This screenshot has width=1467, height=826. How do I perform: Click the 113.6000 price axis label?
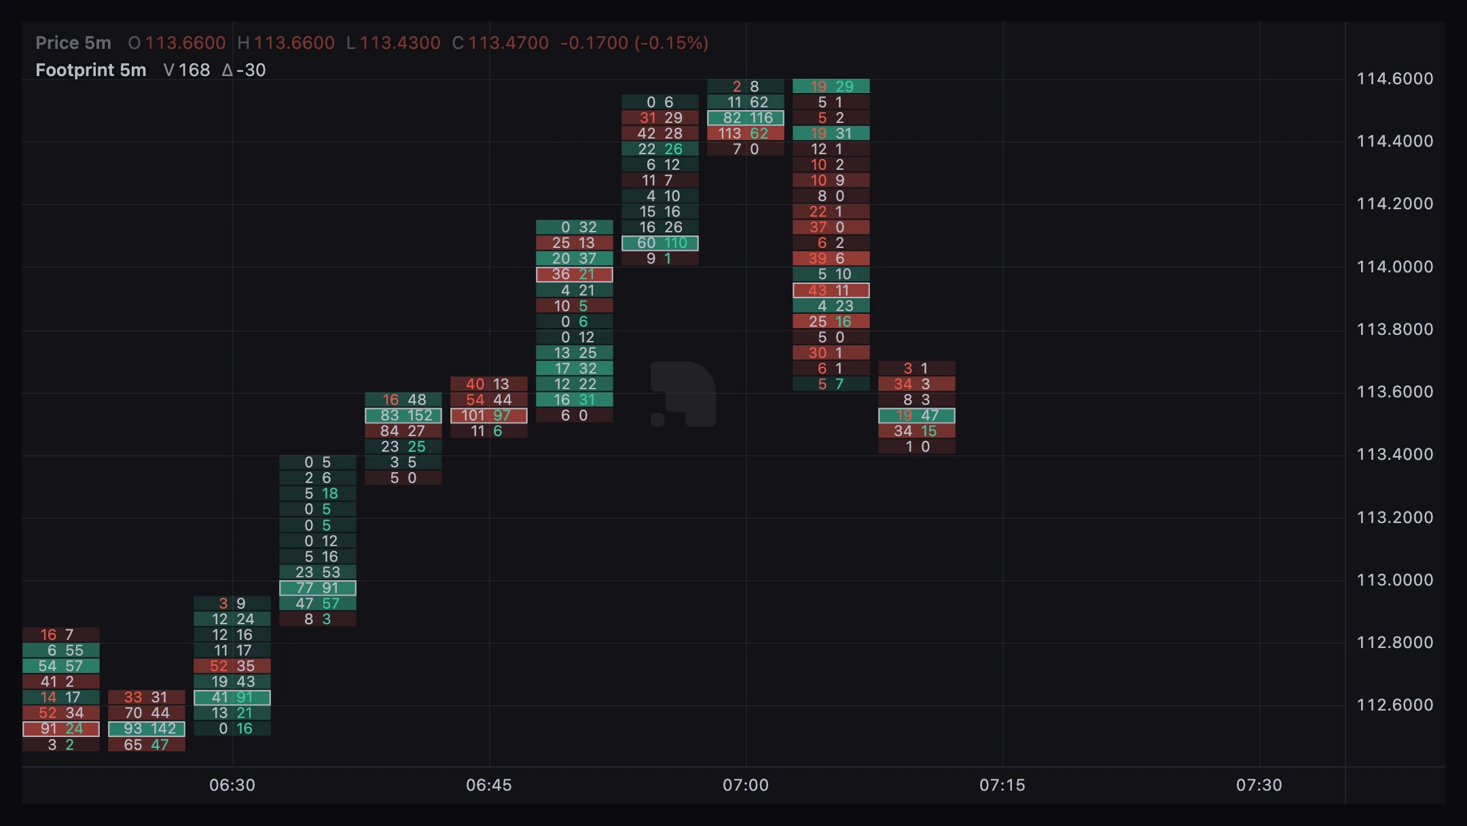coord(1395,392)
